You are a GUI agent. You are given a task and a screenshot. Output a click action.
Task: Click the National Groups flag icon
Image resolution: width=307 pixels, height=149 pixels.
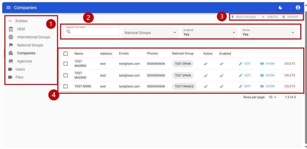click(11, 45)
